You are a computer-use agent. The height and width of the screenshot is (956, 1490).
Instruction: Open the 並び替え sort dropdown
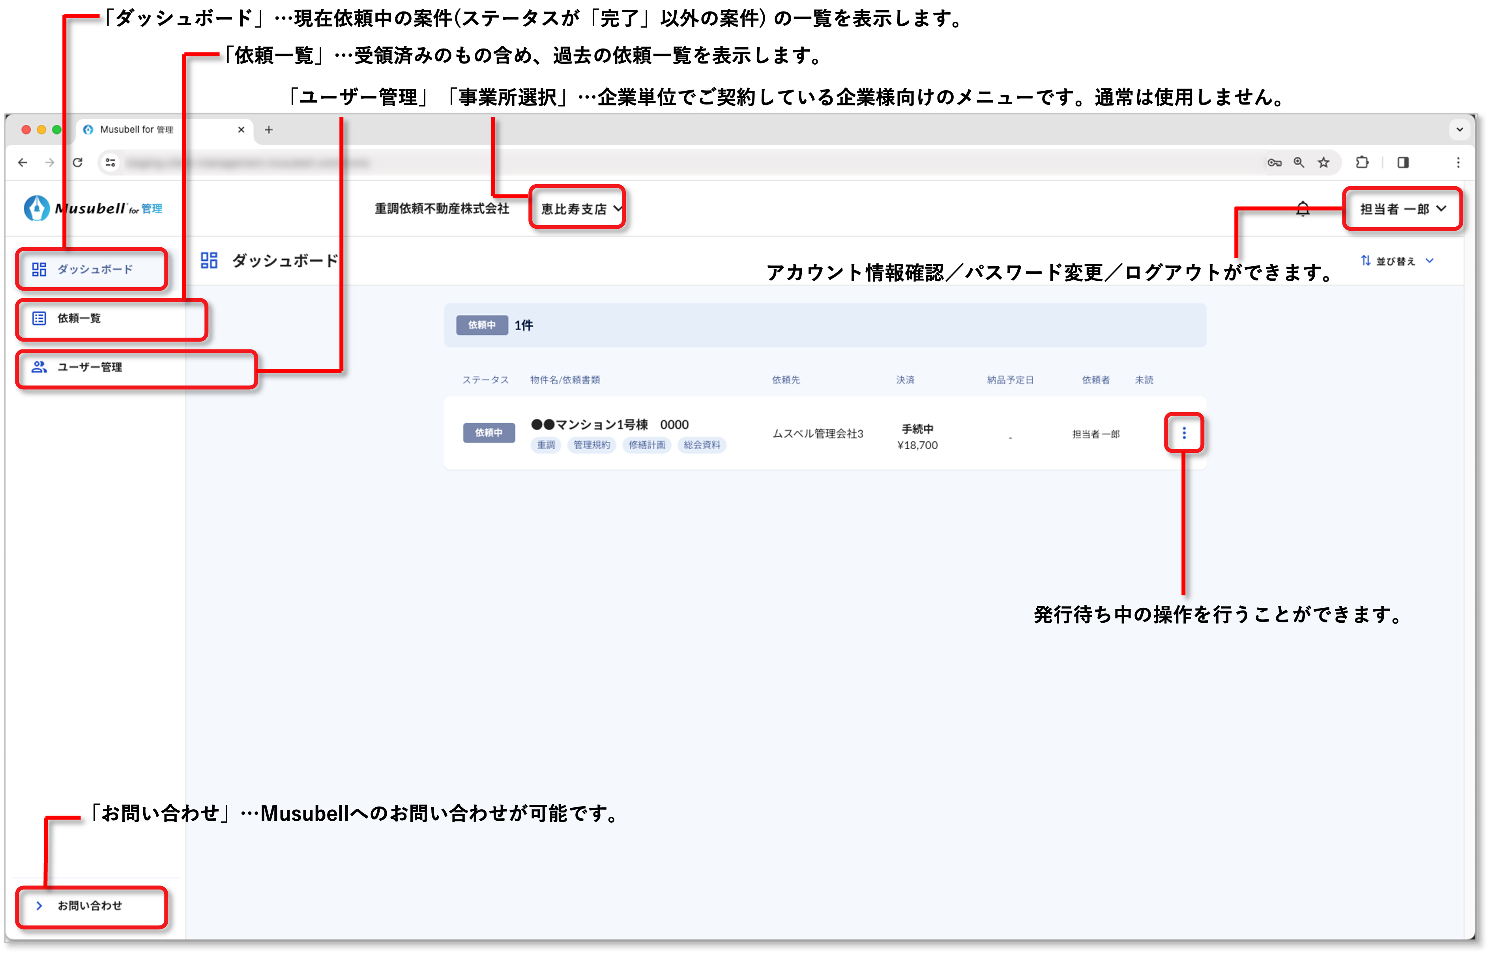click(1396, 261)
